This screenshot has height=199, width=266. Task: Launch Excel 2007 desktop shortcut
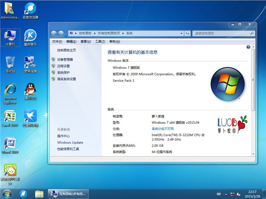click(10, 119)
